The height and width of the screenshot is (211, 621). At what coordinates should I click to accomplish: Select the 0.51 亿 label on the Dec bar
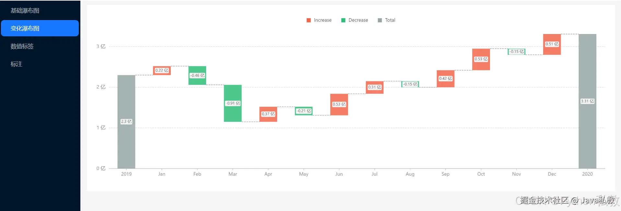(552, 44)
